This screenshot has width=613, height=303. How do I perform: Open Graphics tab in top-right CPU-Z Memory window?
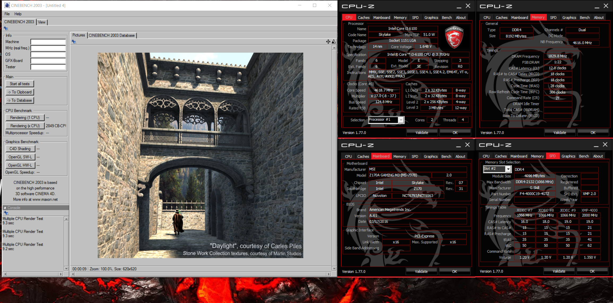(569, 17)
